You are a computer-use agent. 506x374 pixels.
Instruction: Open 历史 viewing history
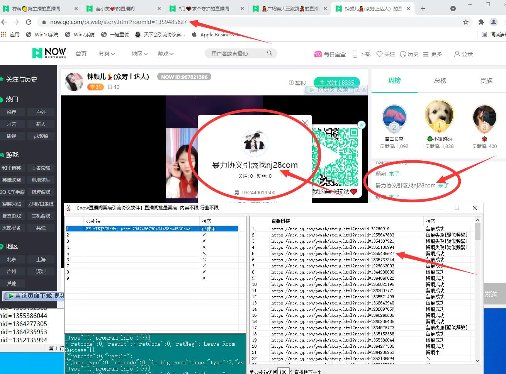[x=409, y=54]
